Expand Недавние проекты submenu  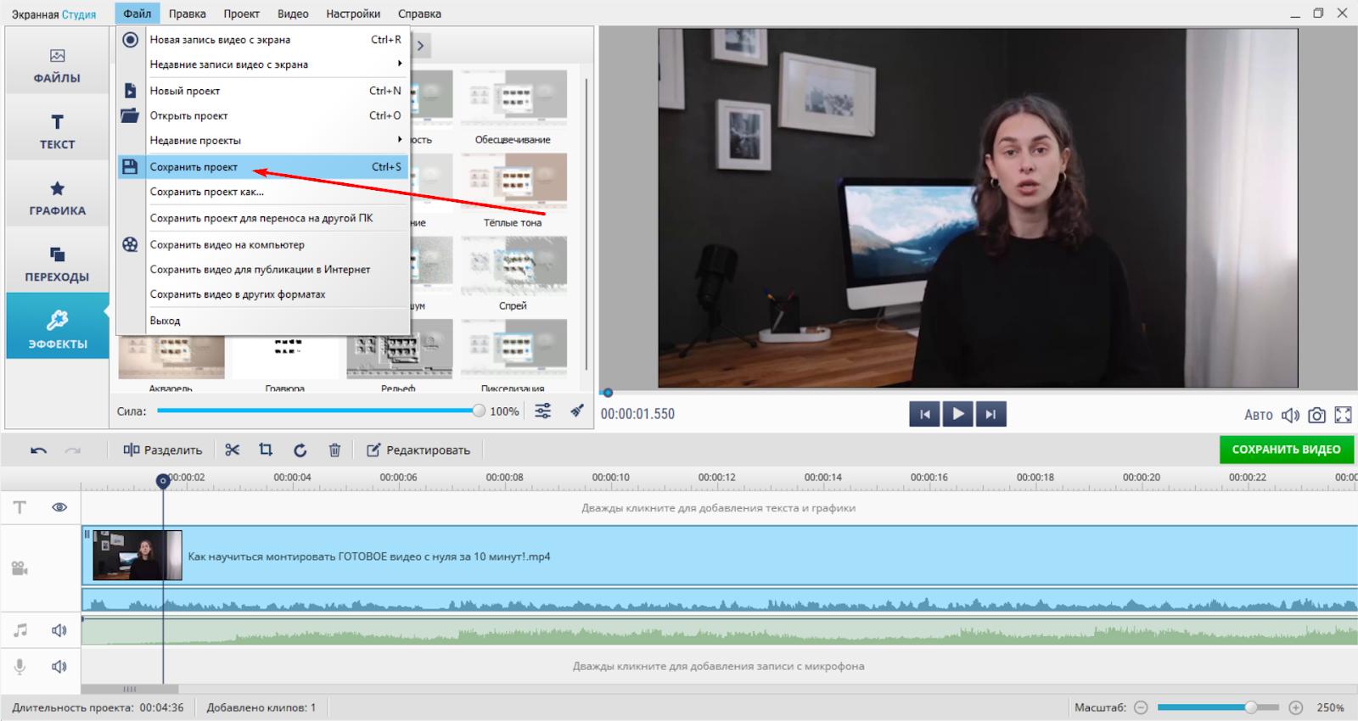pyautogui.click(x=263, y=141)
